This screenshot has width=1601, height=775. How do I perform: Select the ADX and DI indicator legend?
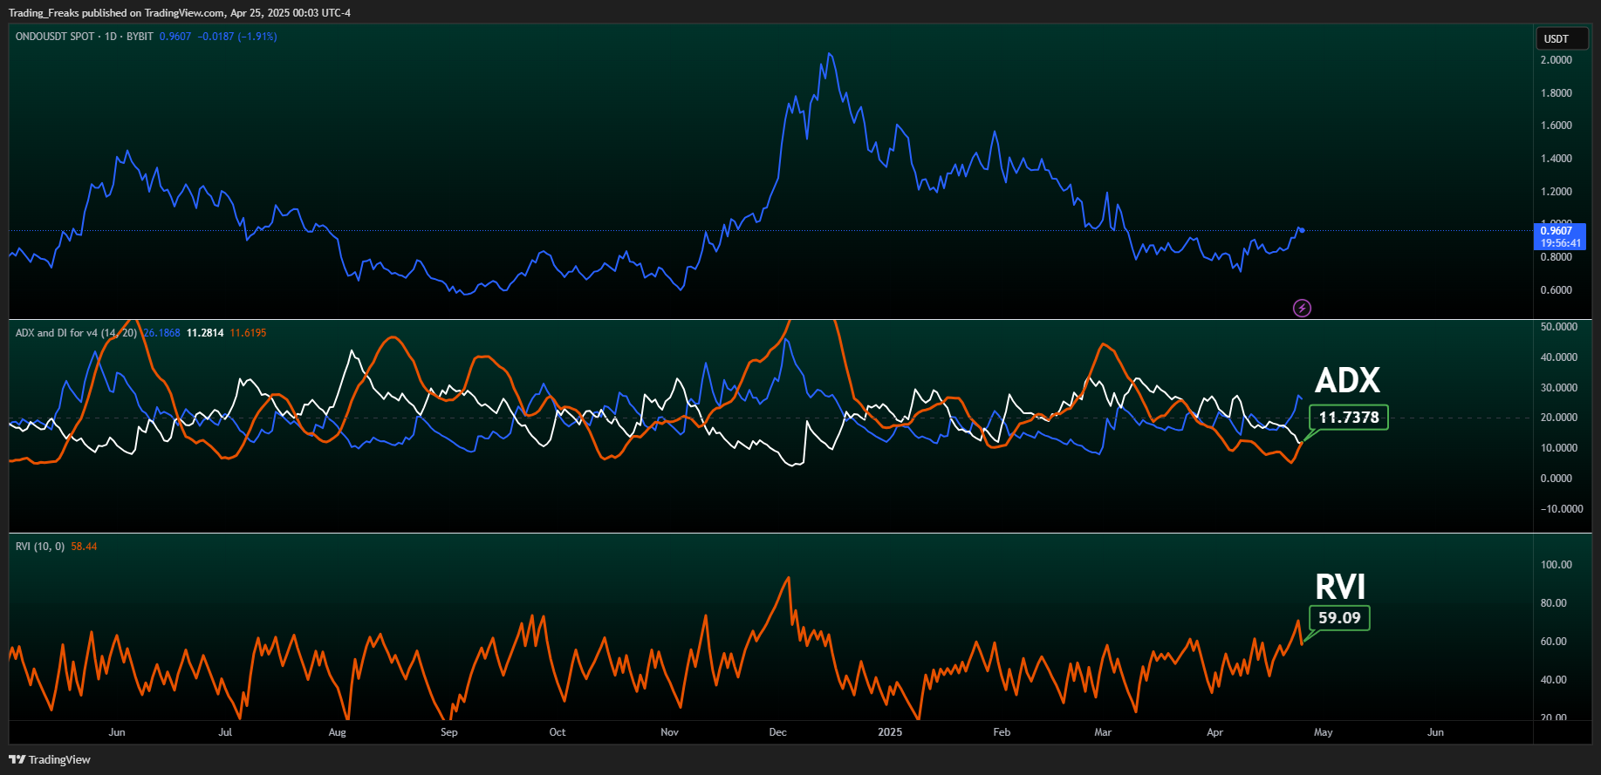(x=76, y=333)
